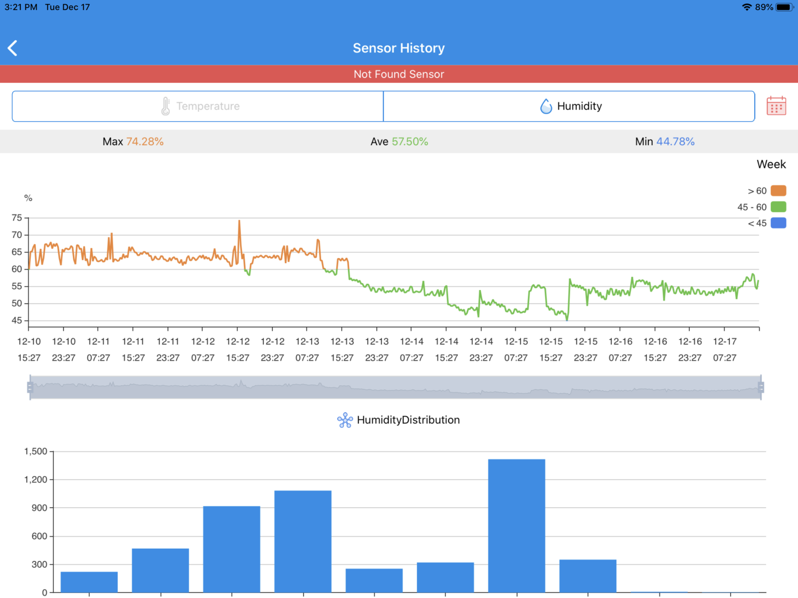
Task: Tap the 1,500 y-axis label
Action: [x=36, y=451]
